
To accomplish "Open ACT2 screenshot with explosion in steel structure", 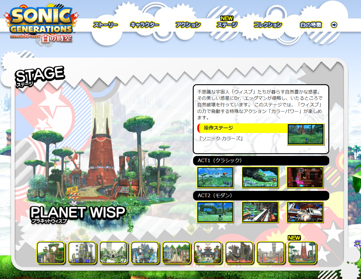I will click(x=305, y=212).
